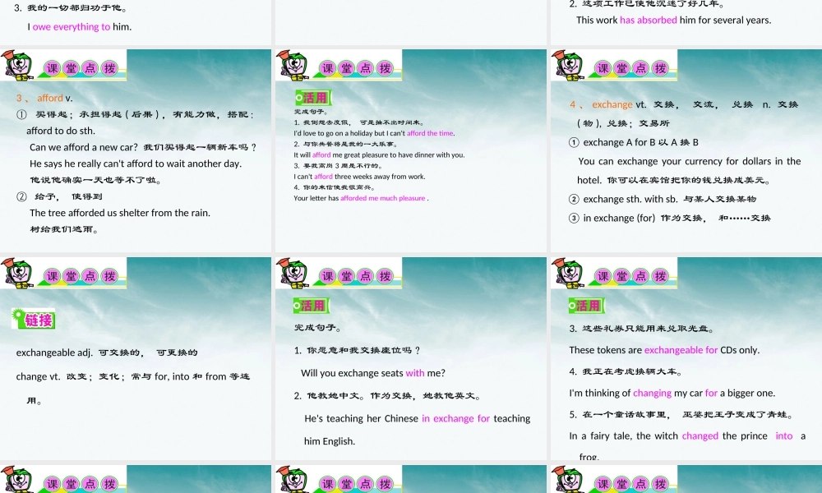Click the mascot on the 'These tokens' slide

tap(568, 273)
